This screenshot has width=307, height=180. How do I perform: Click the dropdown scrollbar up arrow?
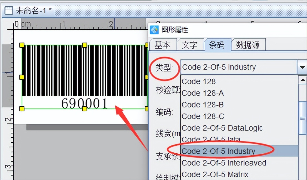(302, 80)
